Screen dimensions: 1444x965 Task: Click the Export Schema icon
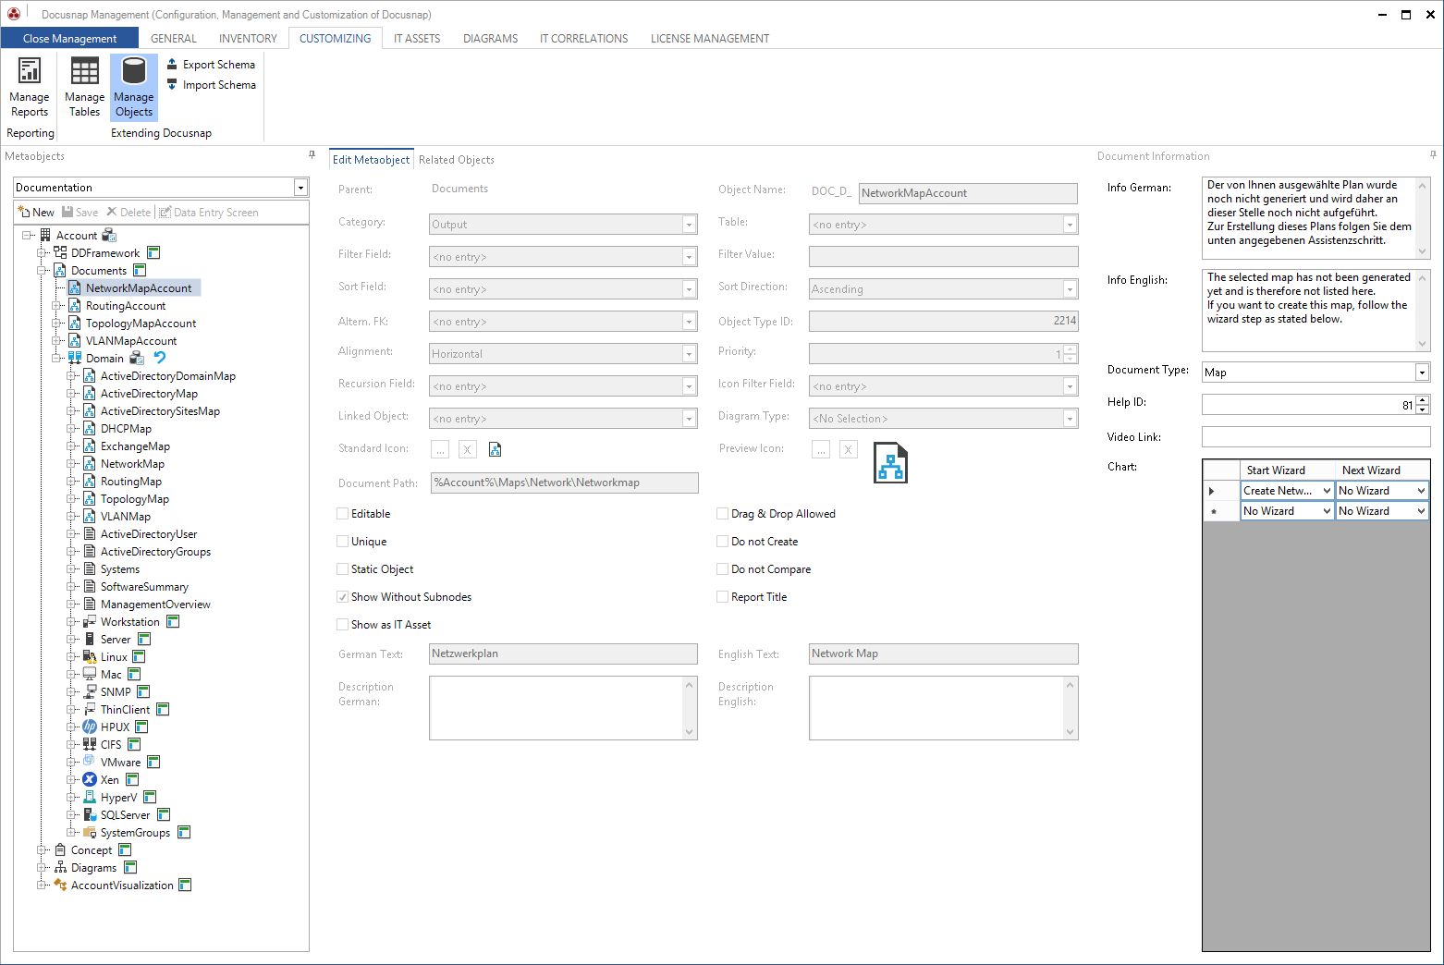172,64
